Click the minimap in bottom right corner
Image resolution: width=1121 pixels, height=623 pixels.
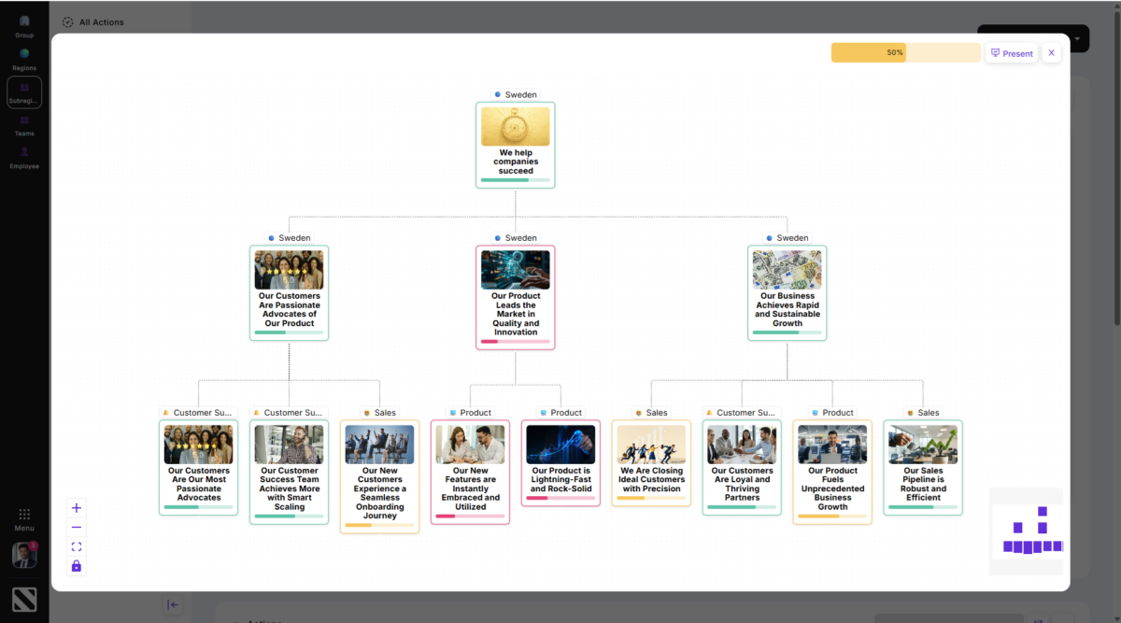[1026, 531]
